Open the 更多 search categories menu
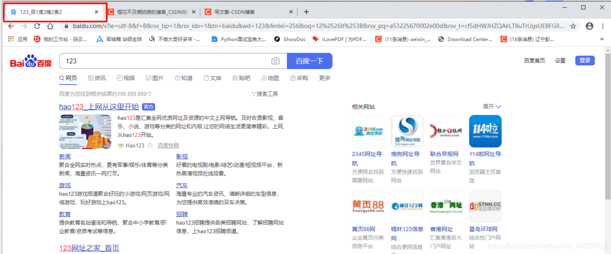 [x=325, y=78]
